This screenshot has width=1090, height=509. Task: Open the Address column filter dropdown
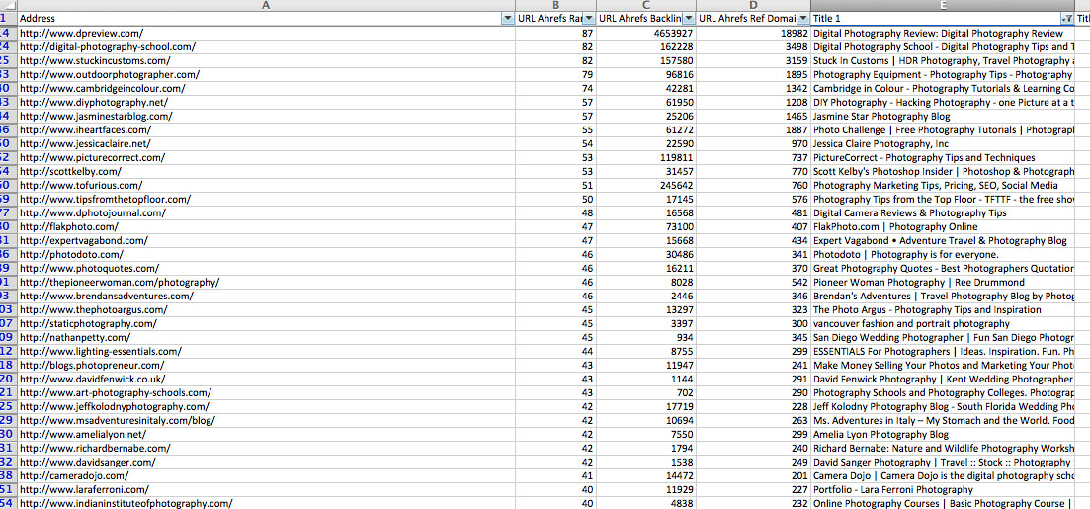pyautogui.click(x=508, y=19)
